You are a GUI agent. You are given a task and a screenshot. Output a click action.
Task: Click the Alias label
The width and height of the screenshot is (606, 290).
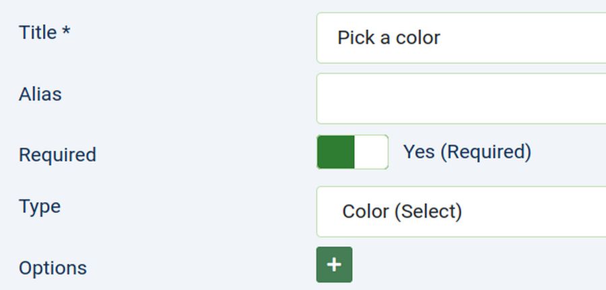click(x=40, y=94)
